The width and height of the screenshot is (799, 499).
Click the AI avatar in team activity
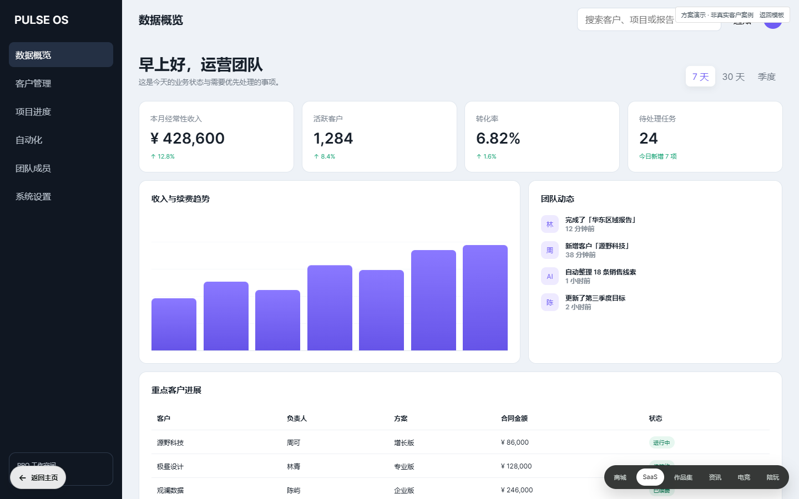pyautogui.click(x=550, y=276)
